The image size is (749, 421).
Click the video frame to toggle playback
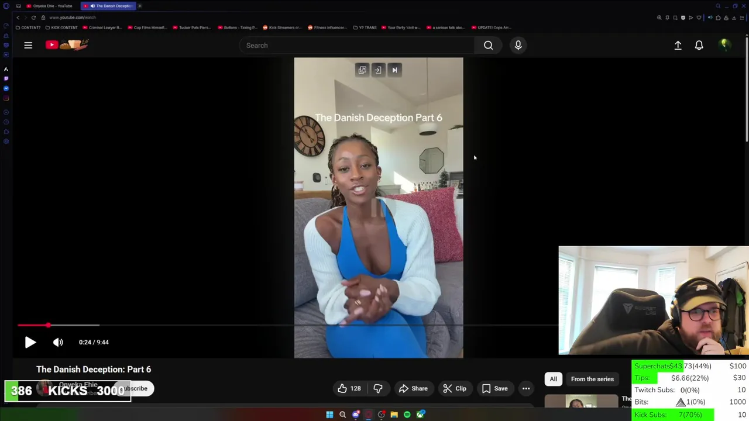[378, 208]
